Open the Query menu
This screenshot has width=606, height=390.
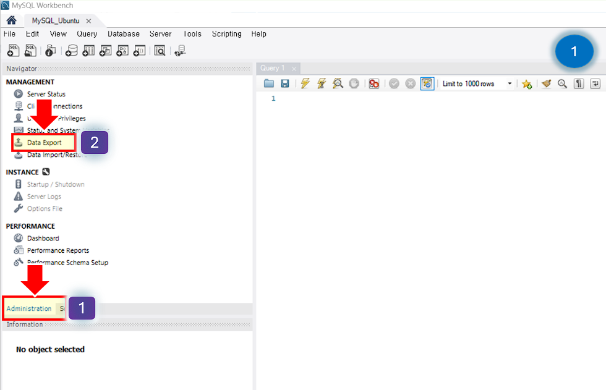pyautogui.click(x=87, y=34)
